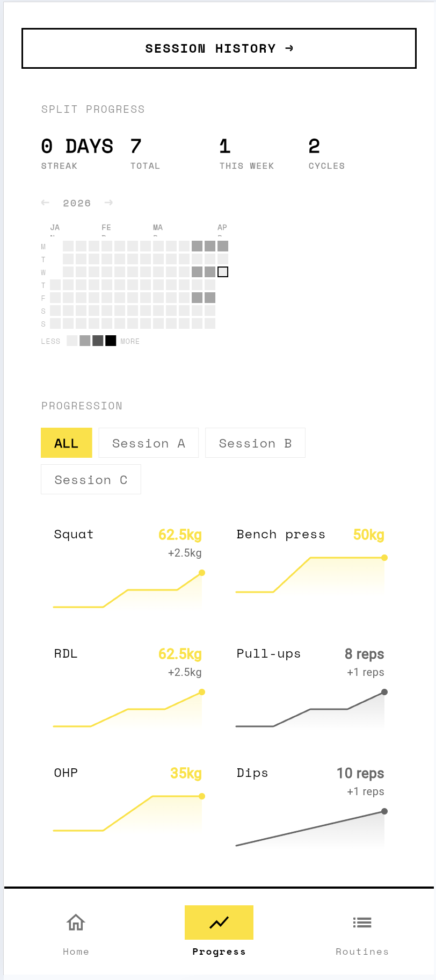Screen dimensions: 436x980
Task: Click the right arrow next to 2026
Action: [x=109, y=203]
